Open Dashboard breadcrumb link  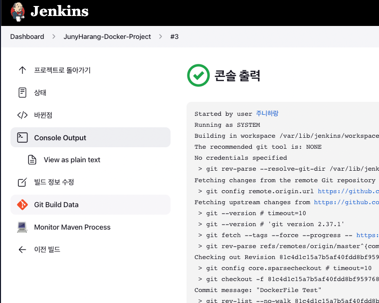[x=27, y=36]
